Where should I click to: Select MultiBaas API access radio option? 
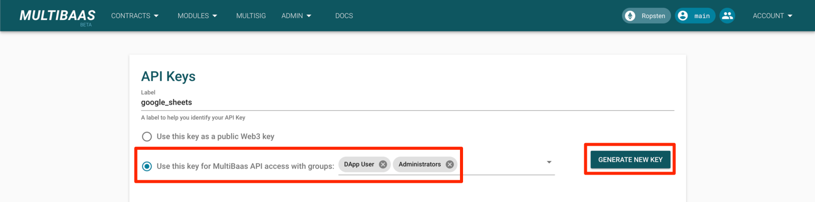147,166
